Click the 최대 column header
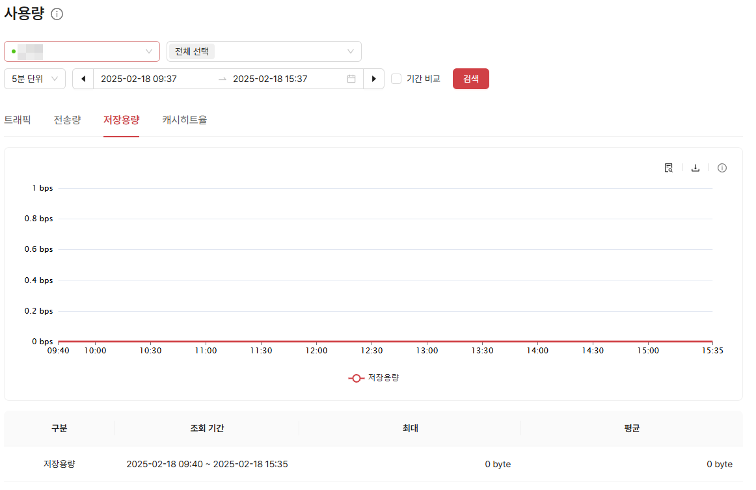Image resolution: width=756 pixels, height=490 pixels. click(x=410, y=428)
